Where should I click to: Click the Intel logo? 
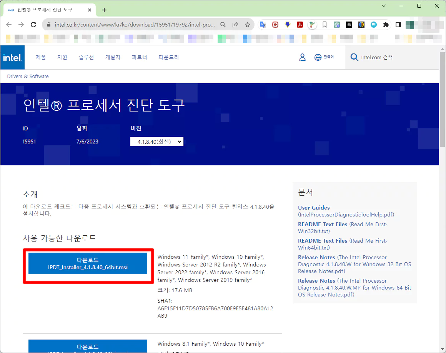click(12, 57)
